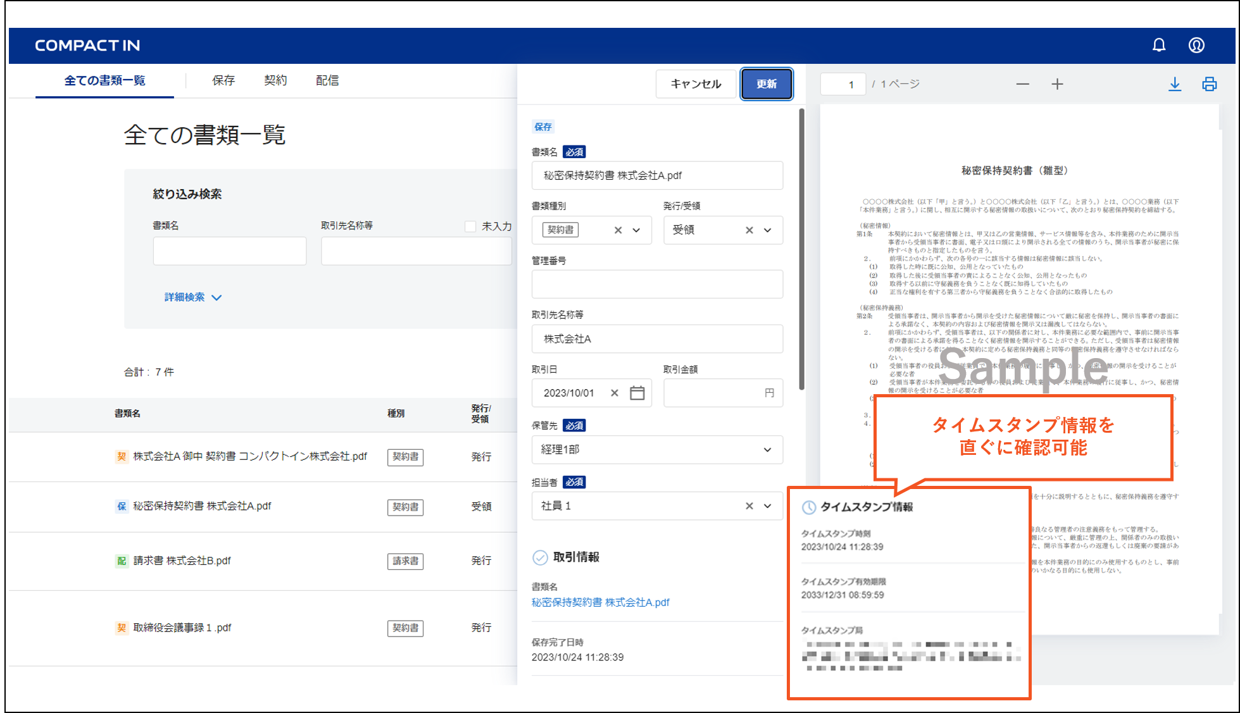Click the タイムスタンプ有効期限 value 2033/12/31

coord(842,595)
